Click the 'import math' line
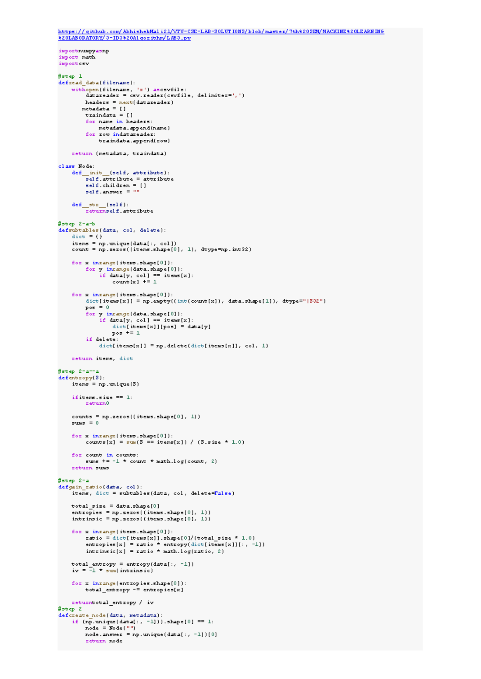Viewport: 481px width, 679px height. (77, 57)
